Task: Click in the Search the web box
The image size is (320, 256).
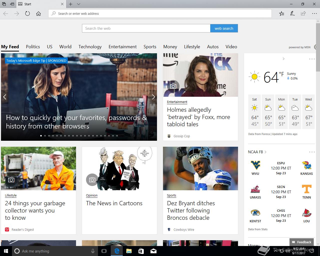Action: [146, 28]
